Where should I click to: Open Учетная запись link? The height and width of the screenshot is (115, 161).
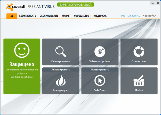point(130,16)
